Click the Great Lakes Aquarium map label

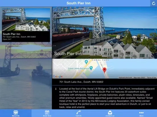click(78, 68)
